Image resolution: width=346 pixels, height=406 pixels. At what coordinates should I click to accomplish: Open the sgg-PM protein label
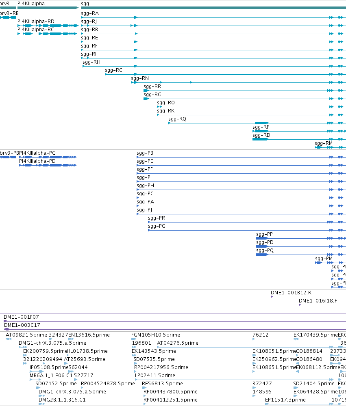pos(324,259)
